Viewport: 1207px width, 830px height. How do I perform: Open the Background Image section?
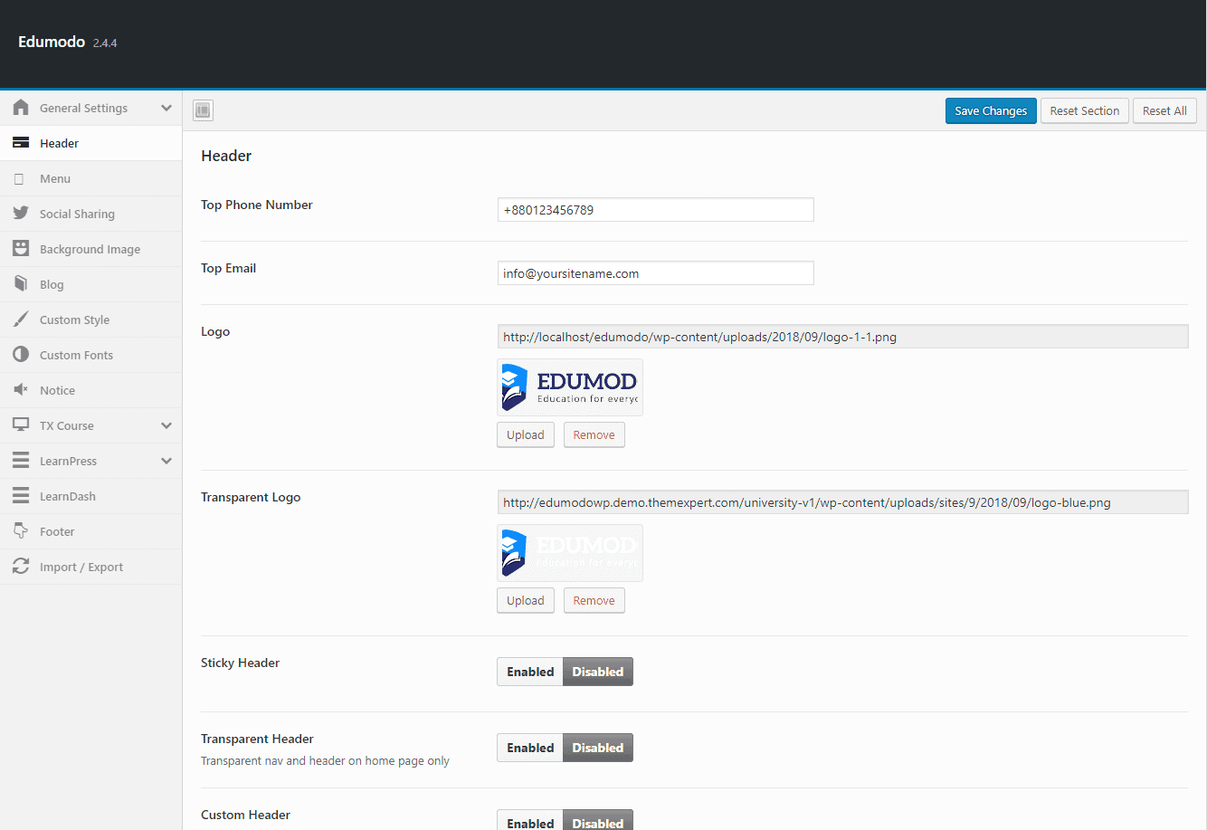pyautogui.click(x=90, y=249)
